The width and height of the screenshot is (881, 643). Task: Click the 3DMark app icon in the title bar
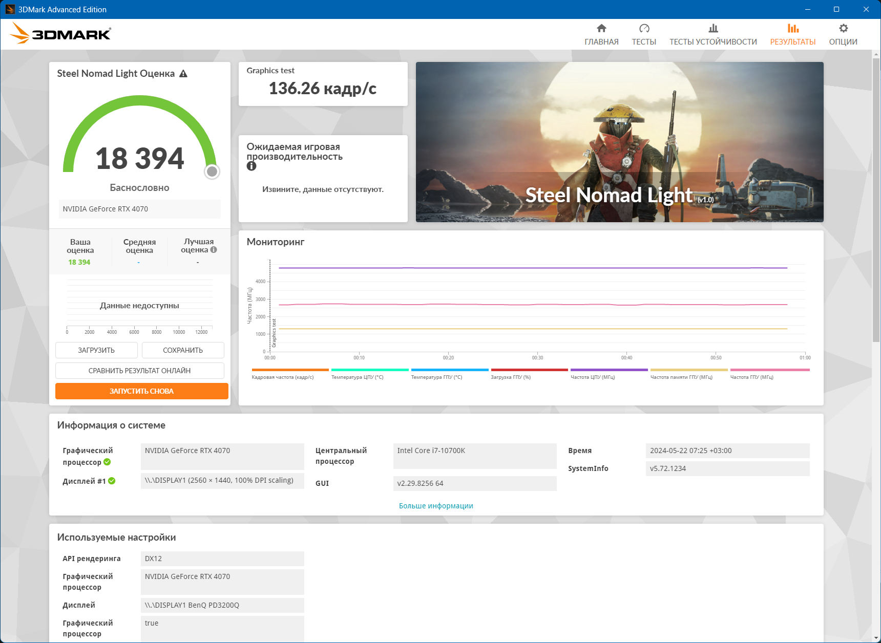pos(10,9)
